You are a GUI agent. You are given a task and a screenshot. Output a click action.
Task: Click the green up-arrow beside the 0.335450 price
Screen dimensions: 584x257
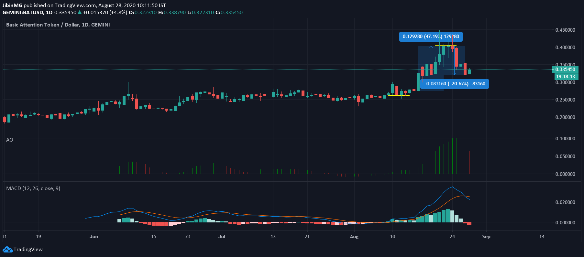[80, 13]
